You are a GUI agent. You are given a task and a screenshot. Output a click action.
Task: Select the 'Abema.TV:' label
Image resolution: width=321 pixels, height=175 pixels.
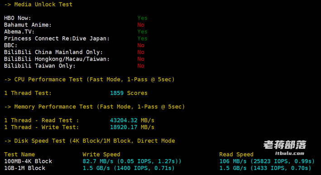(19, 32)
